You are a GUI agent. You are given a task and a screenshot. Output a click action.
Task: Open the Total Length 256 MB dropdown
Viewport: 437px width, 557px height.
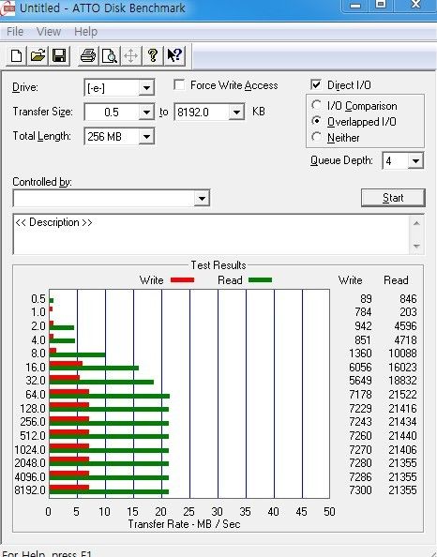click(146, 136)
